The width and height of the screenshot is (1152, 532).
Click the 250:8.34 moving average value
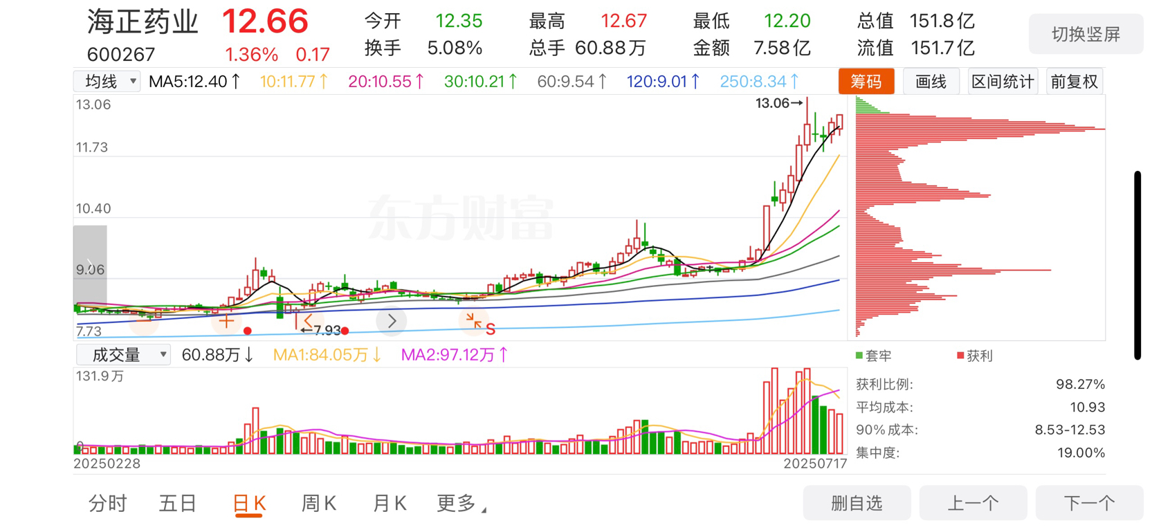[x=760, y=82]
